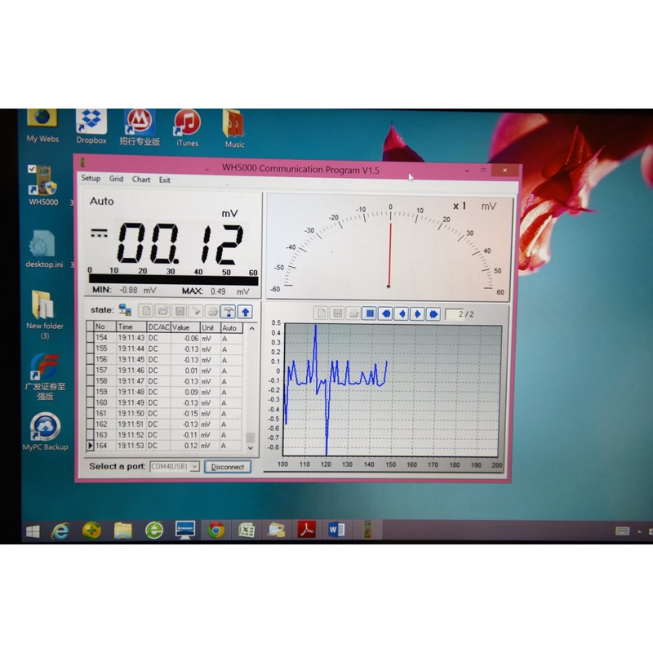
Task: Open the My Webs desktop icon
Action: (42, 126)
